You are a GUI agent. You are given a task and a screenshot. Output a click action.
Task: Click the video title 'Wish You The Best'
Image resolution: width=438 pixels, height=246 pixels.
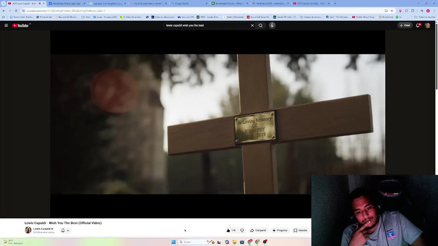coord(63,223)
